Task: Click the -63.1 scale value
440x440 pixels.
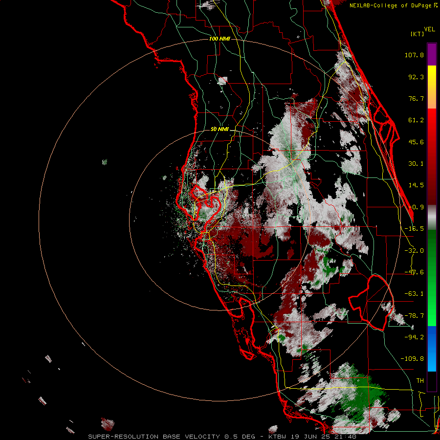Action: [x=414, y=294]
